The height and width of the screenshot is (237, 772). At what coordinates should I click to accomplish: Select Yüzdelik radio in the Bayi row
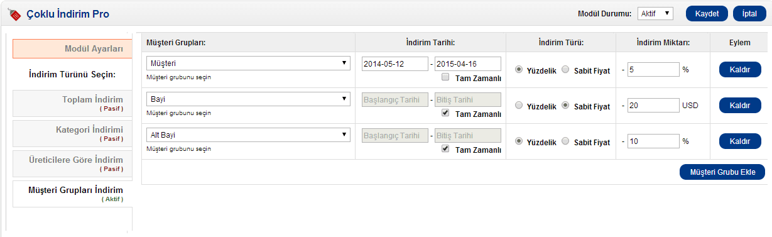pos(519,106)
